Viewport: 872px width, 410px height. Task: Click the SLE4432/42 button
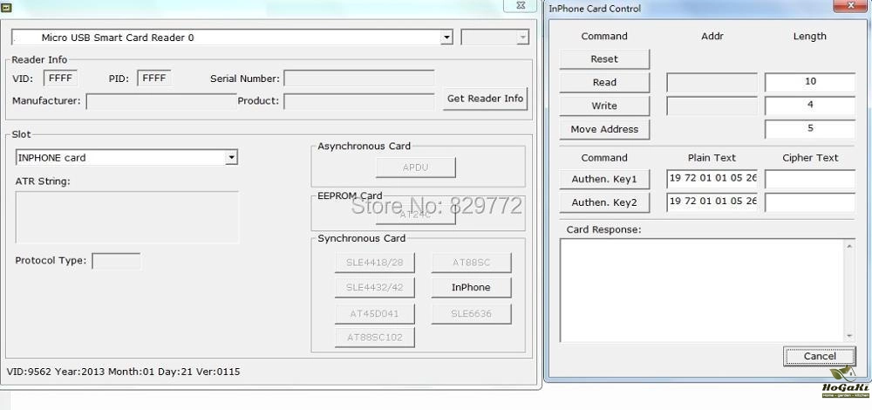[x=374, y=288]
